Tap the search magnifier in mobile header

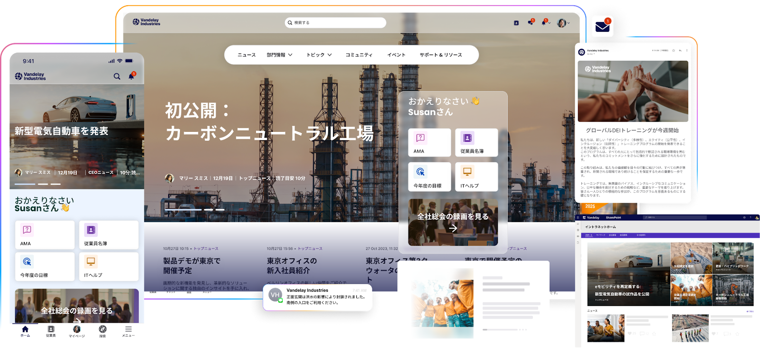[x=117, y=76]
